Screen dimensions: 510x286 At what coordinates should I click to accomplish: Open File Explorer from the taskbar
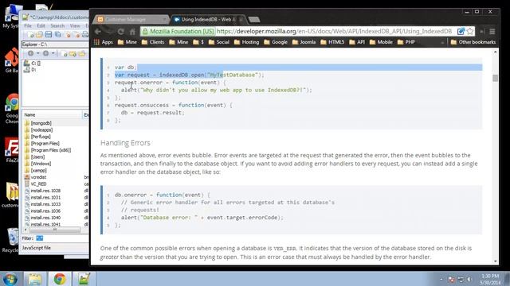tap(34, 279)
